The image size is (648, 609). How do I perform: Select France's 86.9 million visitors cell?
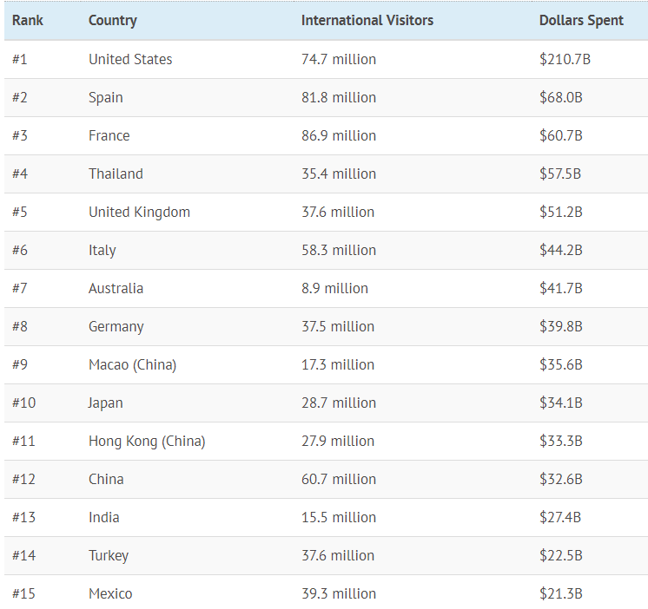point(339,135)
